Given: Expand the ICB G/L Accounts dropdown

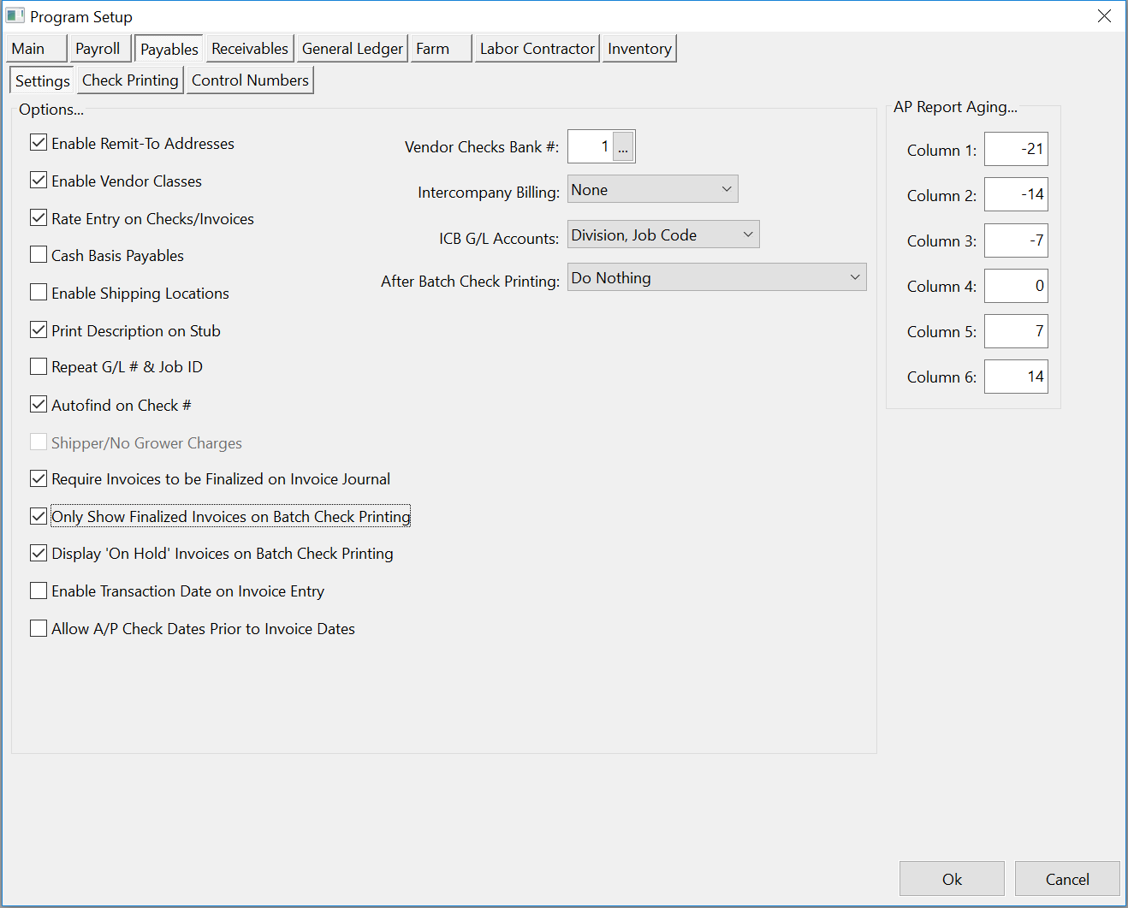Looking at the screenshot, I should coord(663,234).
